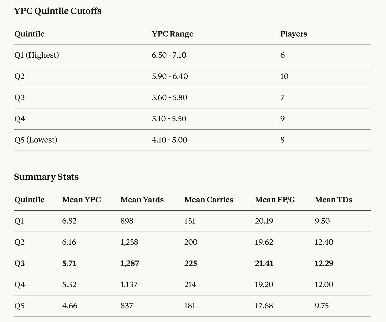Click the 5.90 - 6.40 range cell
Viewport: 386px width, 322px height.
pos(170,76)
